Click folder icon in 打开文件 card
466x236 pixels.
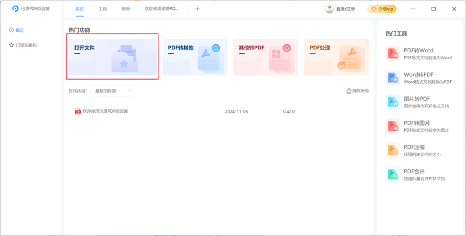(x=124, y=58)
